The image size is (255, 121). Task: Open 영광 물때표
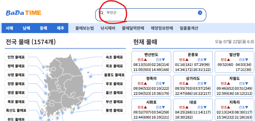[x=17, y=93]
